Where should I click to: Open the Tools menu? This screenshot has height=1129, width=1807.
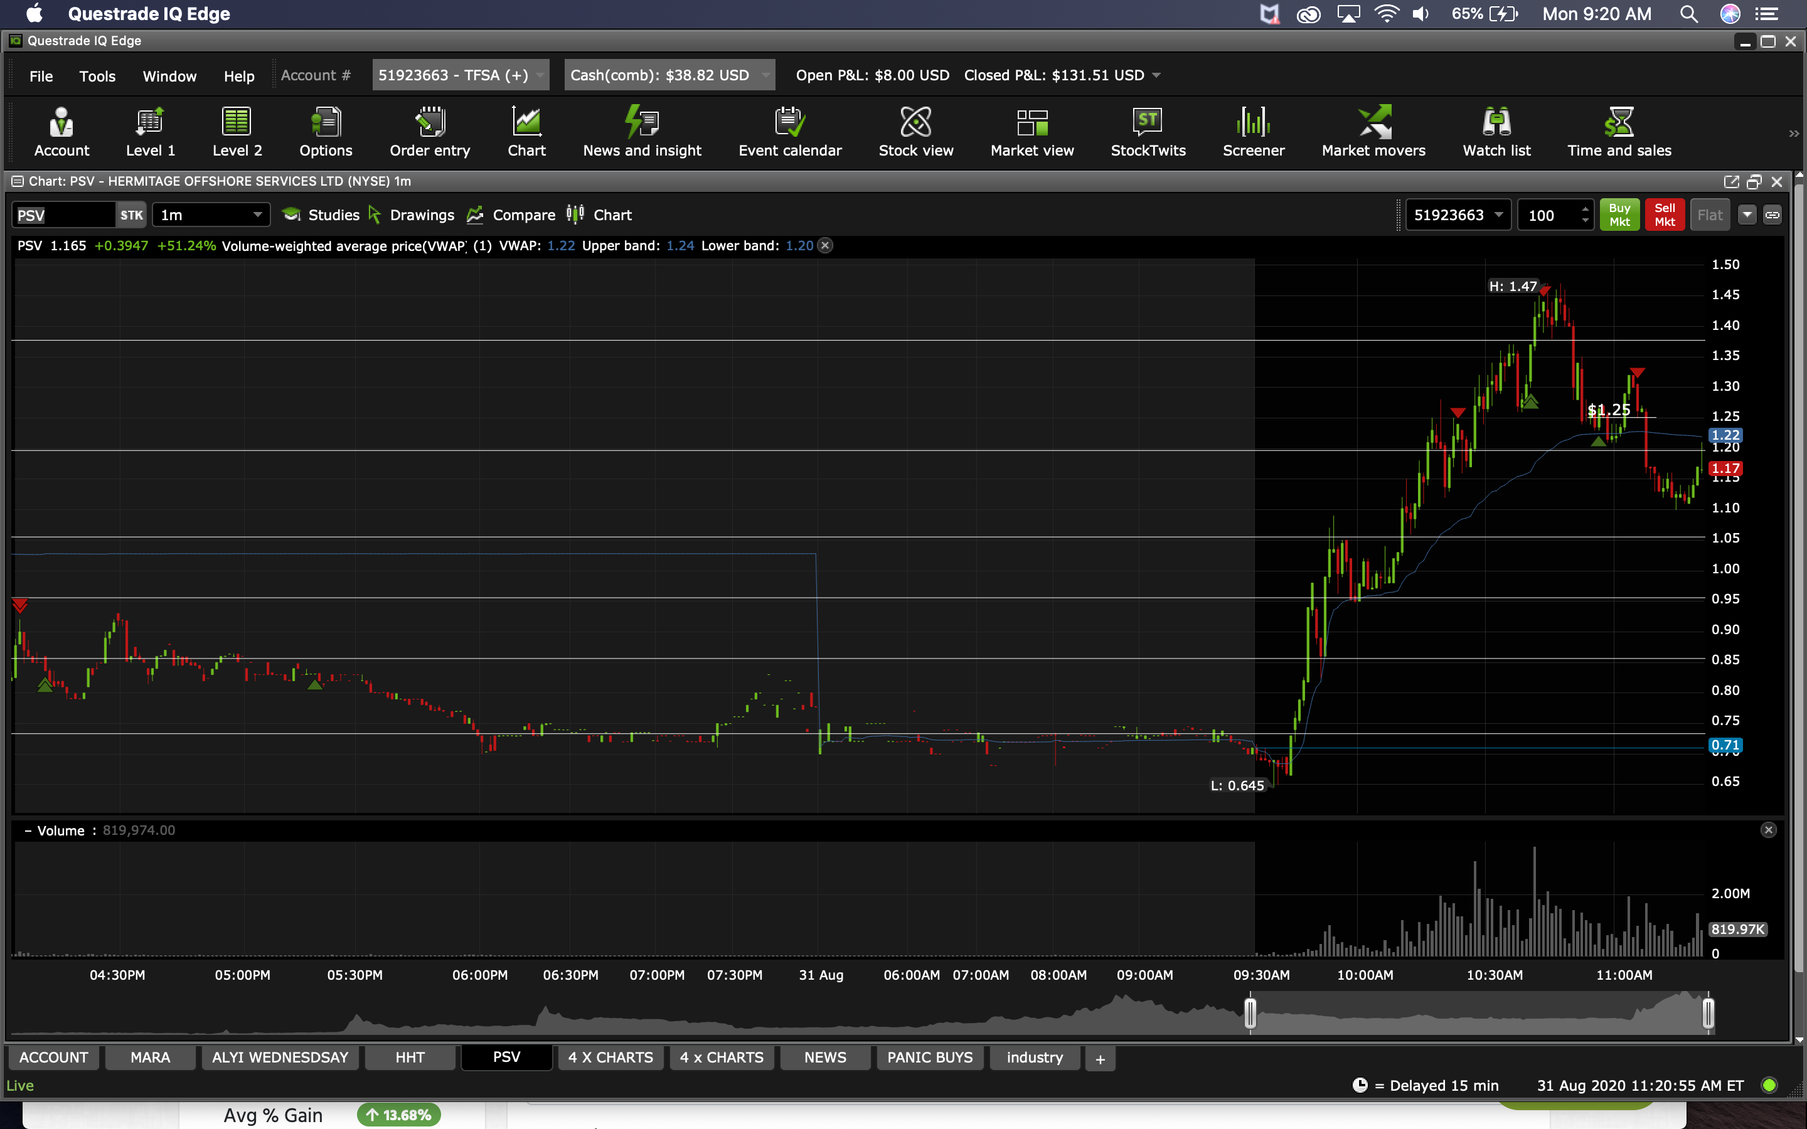point(97,76)
